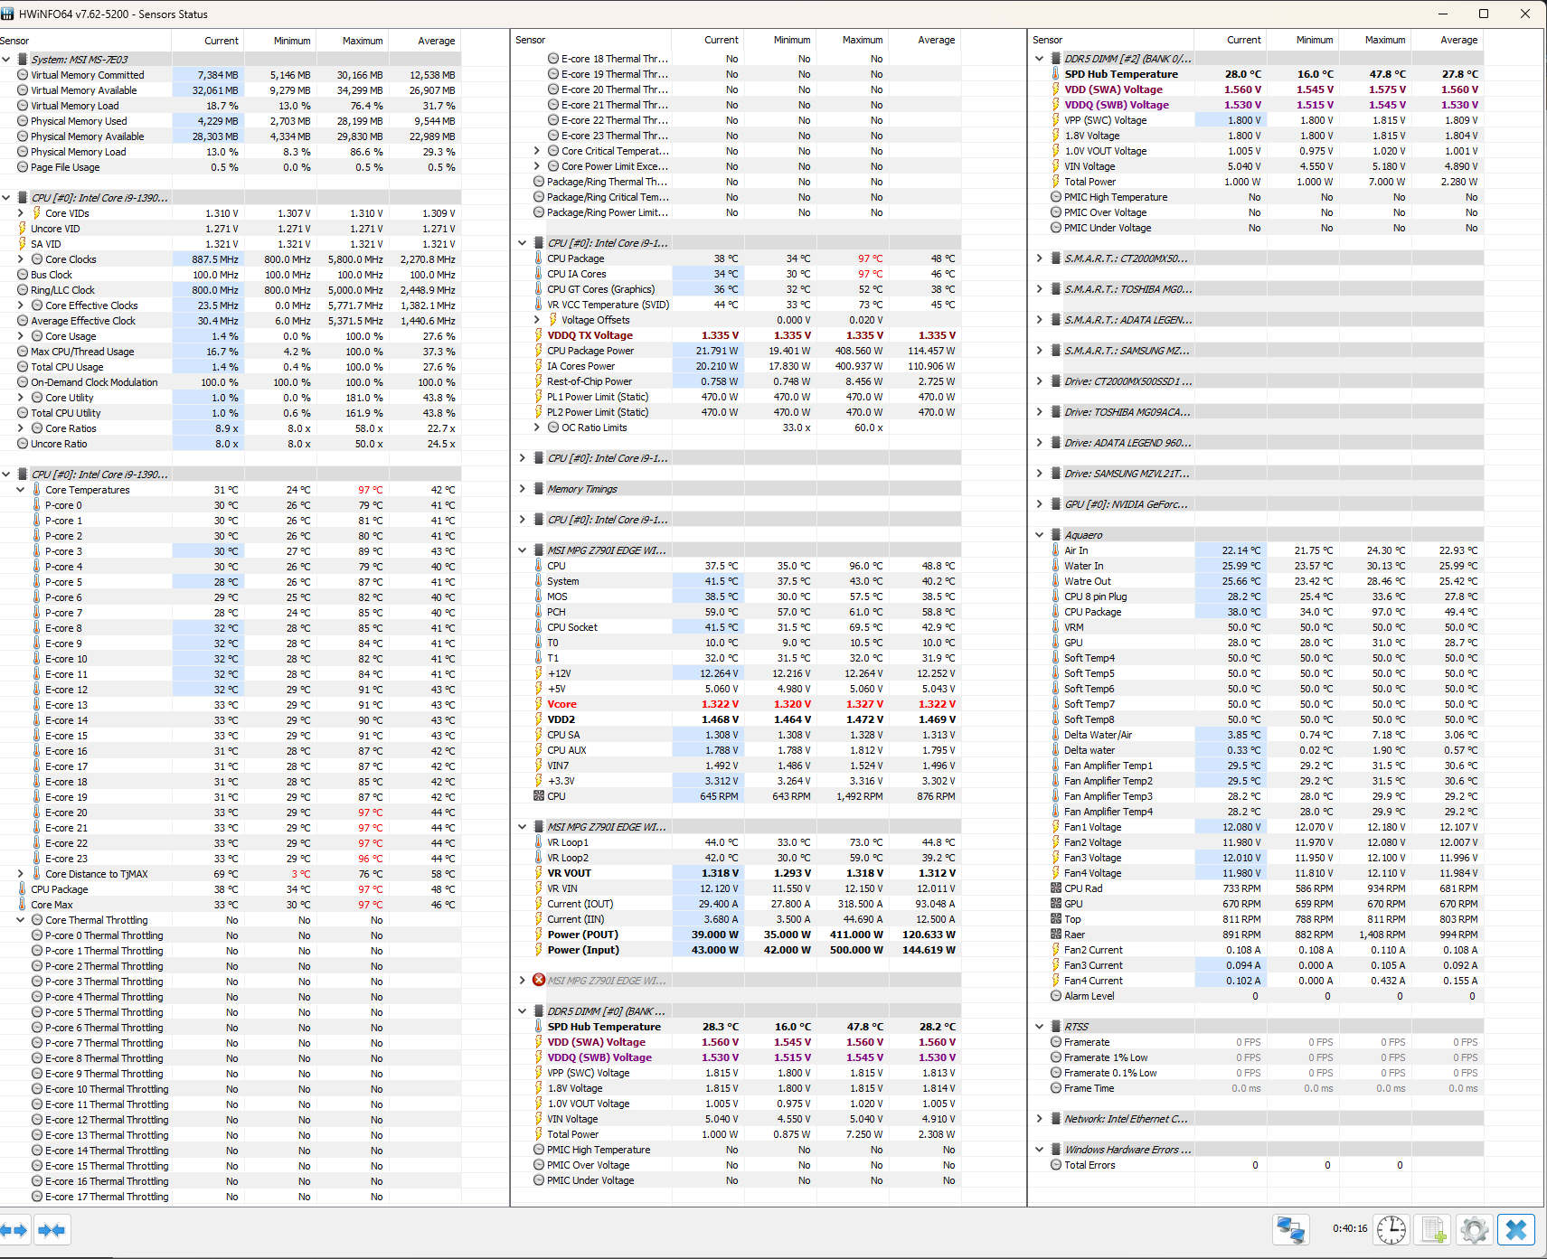Viewport: 1547px width, 1259px height.
Task: Expand the OC Ratio Limits row
Action: click(537, 427)
